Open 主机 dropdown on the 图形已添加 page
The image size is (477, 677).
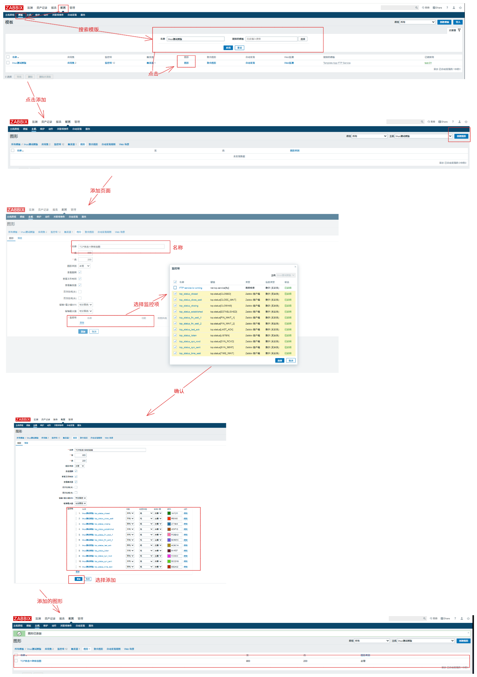[x=426, y=641]
